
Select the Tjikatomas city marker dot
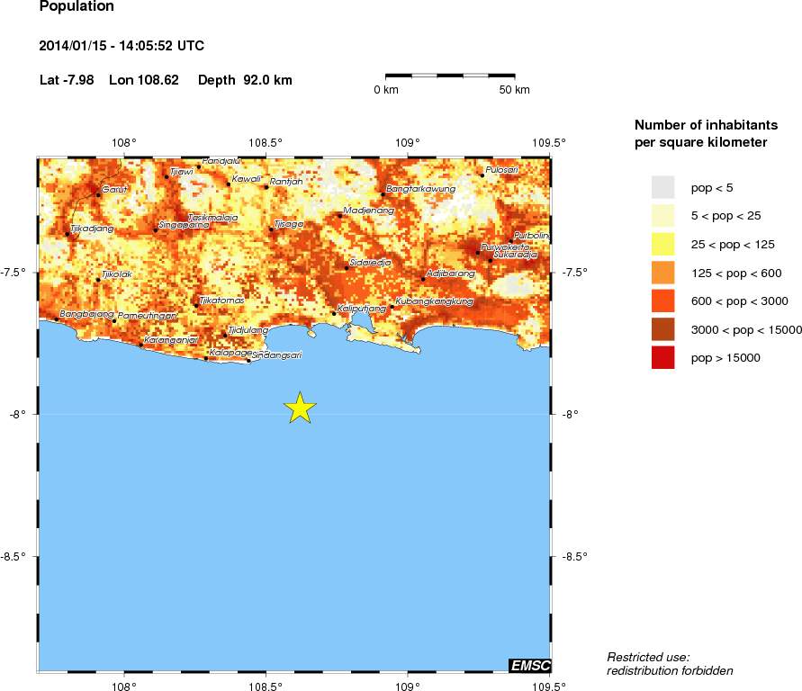[196, 306]
